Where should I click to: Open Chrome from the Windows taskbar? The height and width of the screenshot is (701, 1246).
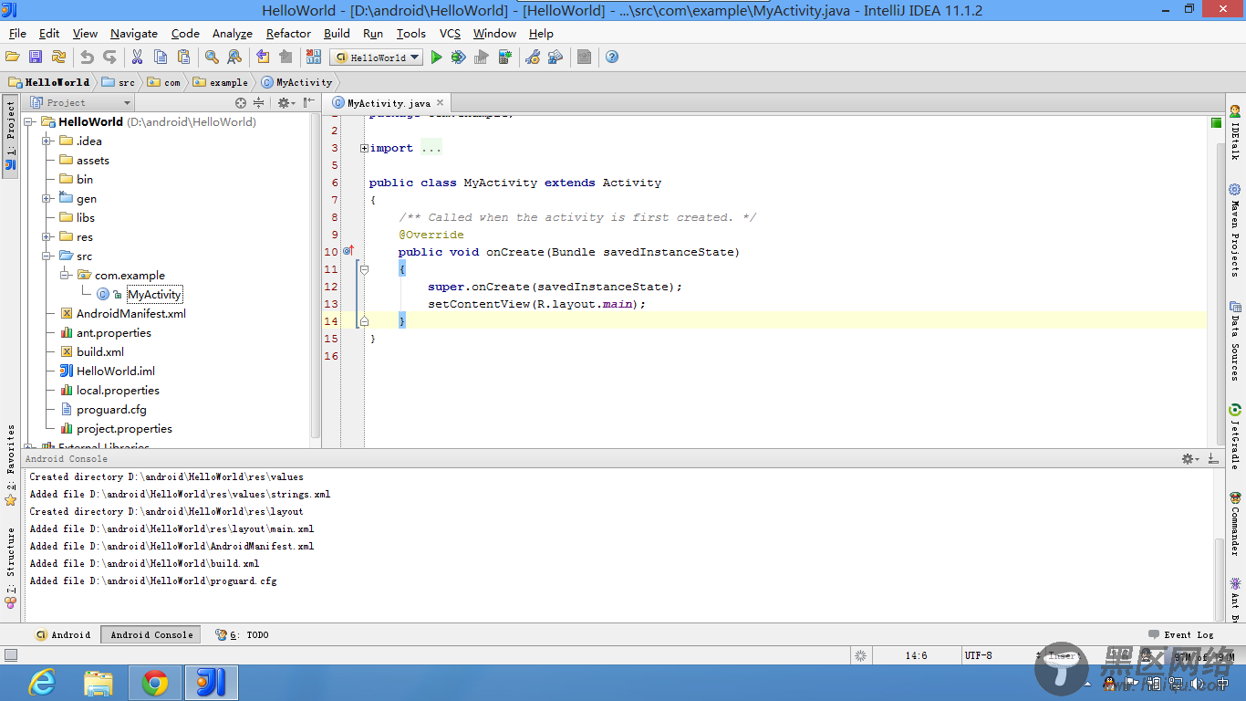tap(154, 682)
